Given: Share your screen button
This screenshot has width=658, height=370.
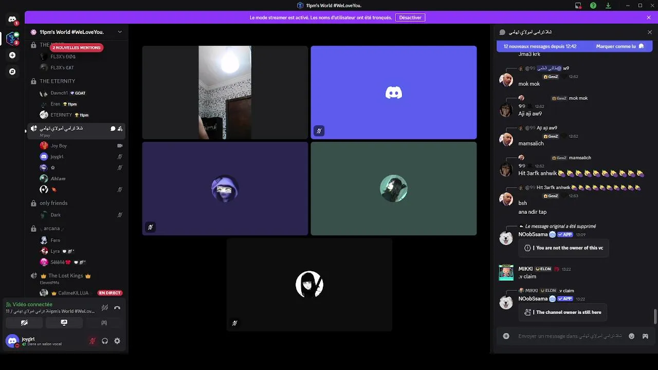Looking at the screenshot, I should (x=64, y=323).
